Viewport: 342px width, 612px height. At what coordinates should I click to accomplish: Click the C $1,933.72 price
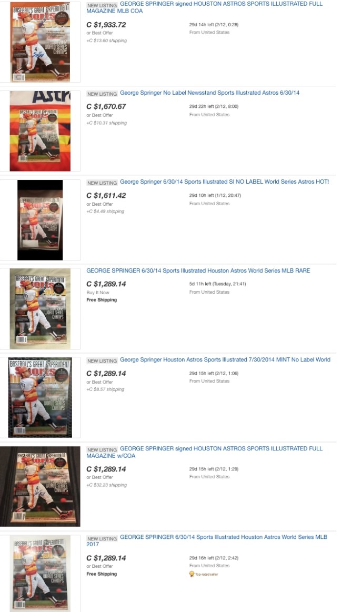(x=106, y=25)
